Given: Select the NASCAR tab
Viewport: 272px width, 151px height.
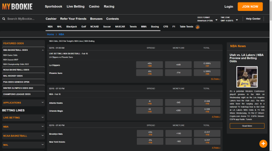Looking at the screenshot, I should click(120, 27).
